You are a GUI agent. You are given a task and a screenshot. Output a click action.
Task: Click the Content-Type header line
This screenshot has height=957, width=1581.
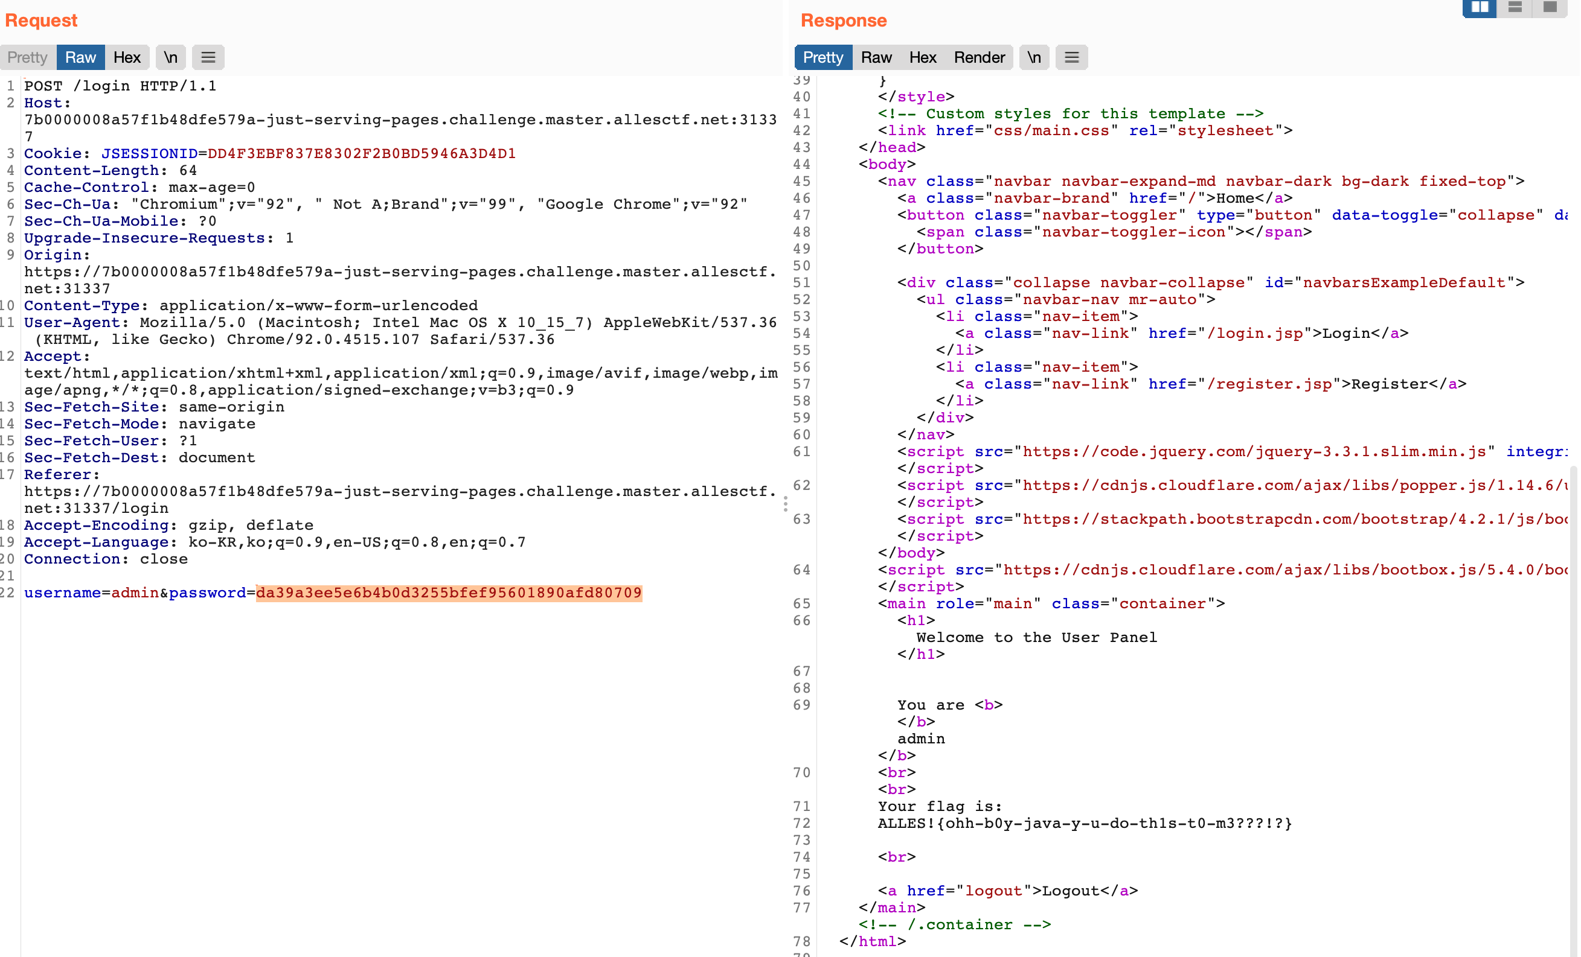tap(251, 306)
